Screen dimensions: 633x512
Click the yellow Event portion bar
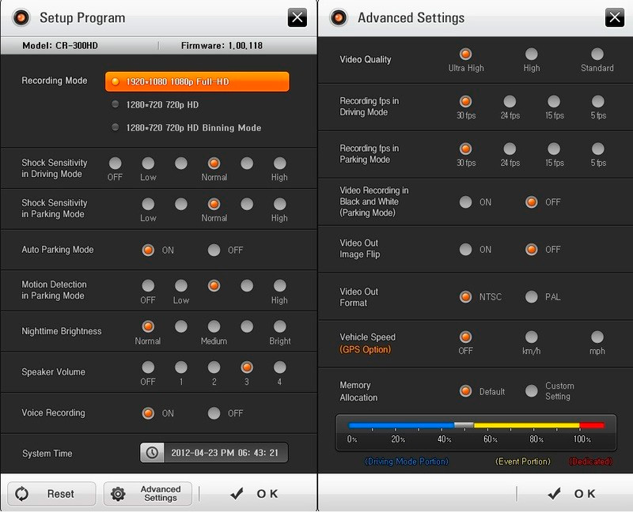527,425
